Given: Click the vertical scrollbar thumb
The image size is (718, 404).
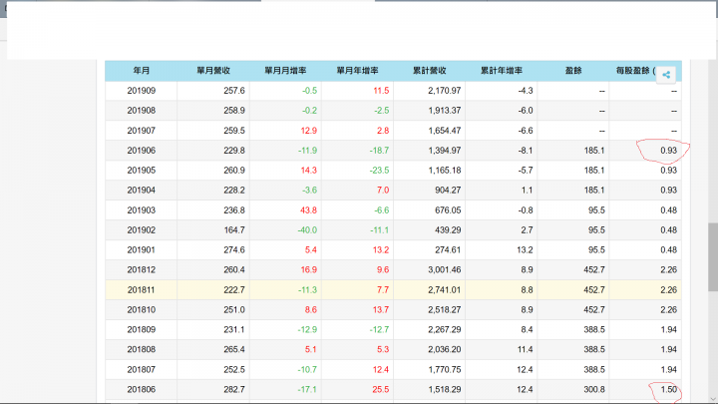Looking at the screenshot, I should [x=712, y=256].
